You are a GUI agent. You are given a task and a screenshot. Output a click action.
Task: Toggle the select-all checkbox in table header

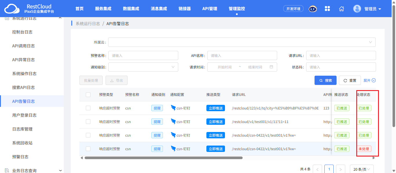click(88, 95)
